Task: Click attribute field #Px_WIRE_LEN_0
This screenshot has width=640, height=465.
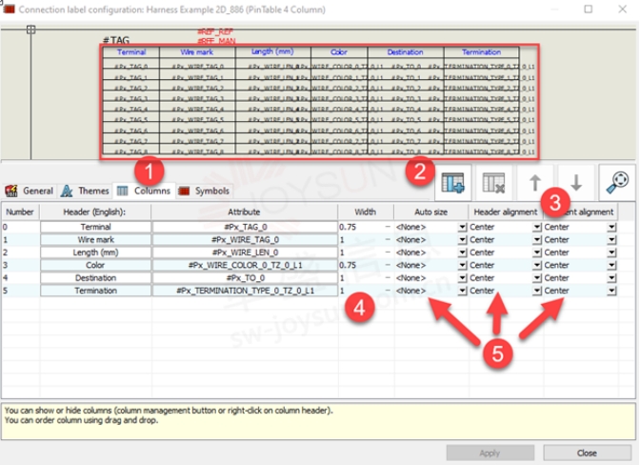Action: (245, 253)
